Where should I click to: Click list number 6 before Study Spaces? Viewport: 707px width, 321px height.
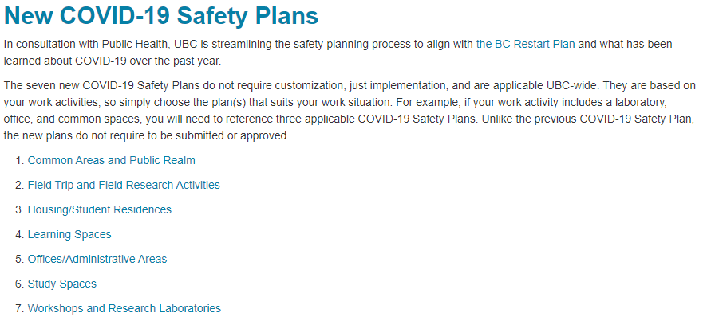(x=19, y=284)
